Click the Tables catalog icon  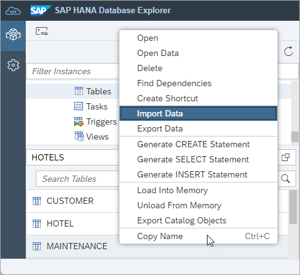pos(79,91)
